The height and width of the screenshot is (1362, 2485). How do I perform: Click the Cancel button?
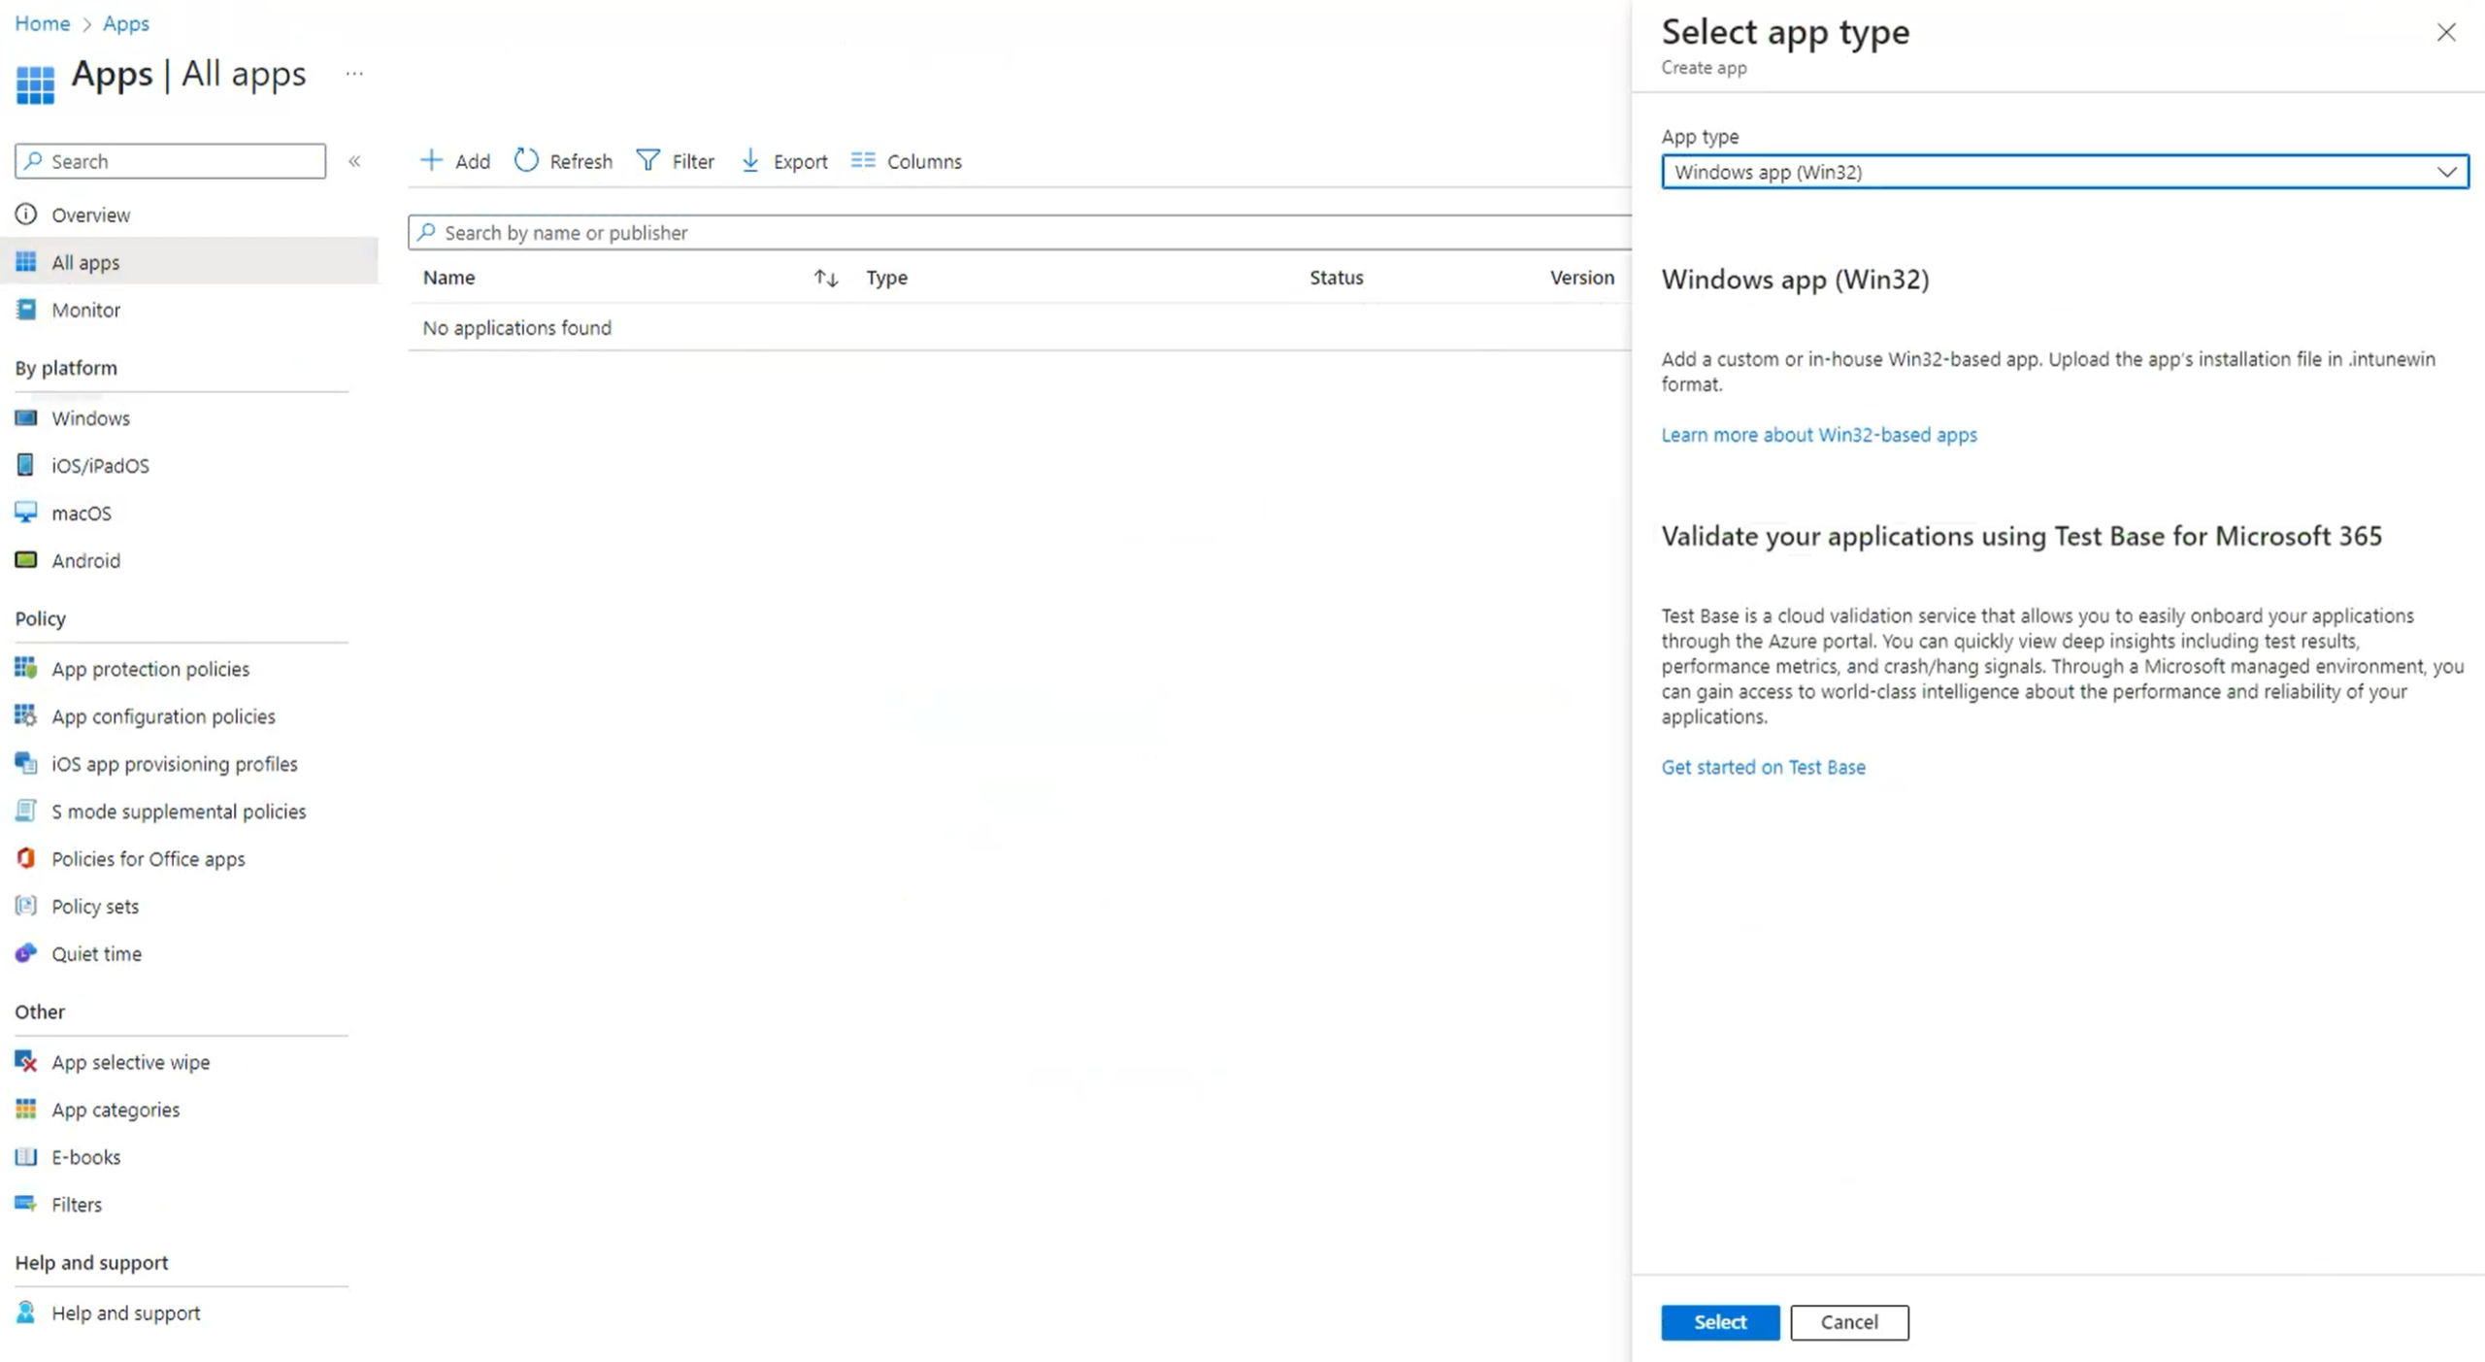coord(1848,1321)
